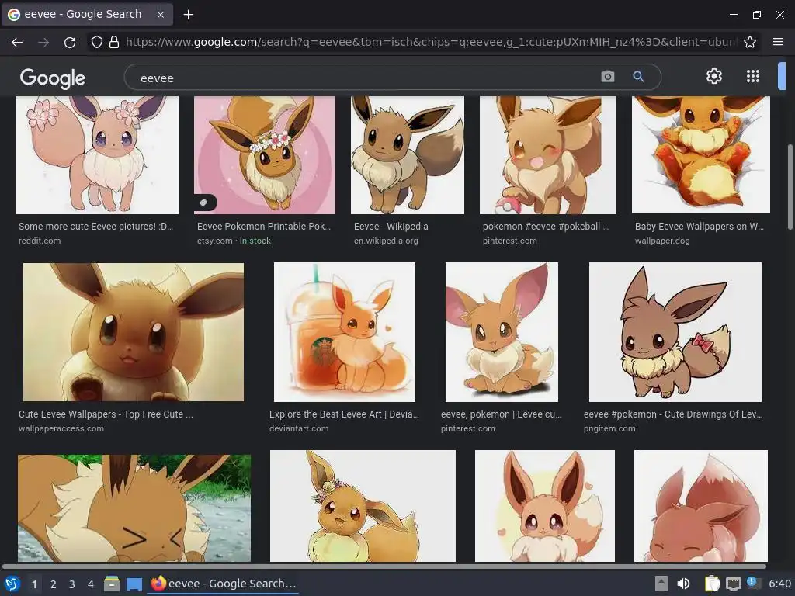
Task: Open the flower-crown Eevee bottom thumbnail
Action: [x=363, y=506]
